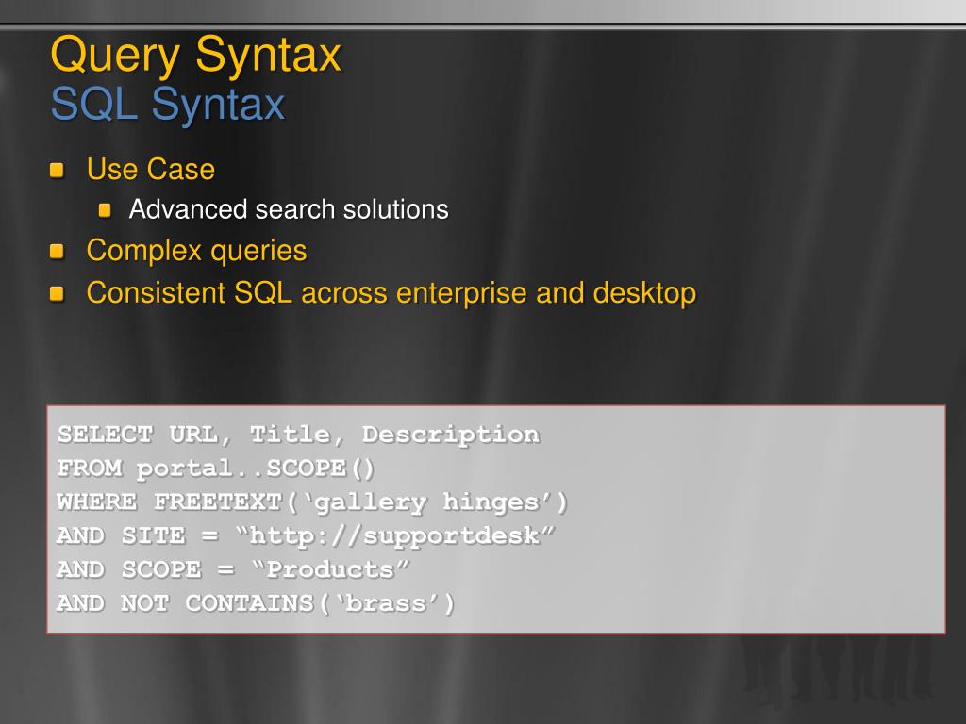Click the 'FROM portal..SCOPE()' code line
966x724 pixels.
(x=216, y=469)
